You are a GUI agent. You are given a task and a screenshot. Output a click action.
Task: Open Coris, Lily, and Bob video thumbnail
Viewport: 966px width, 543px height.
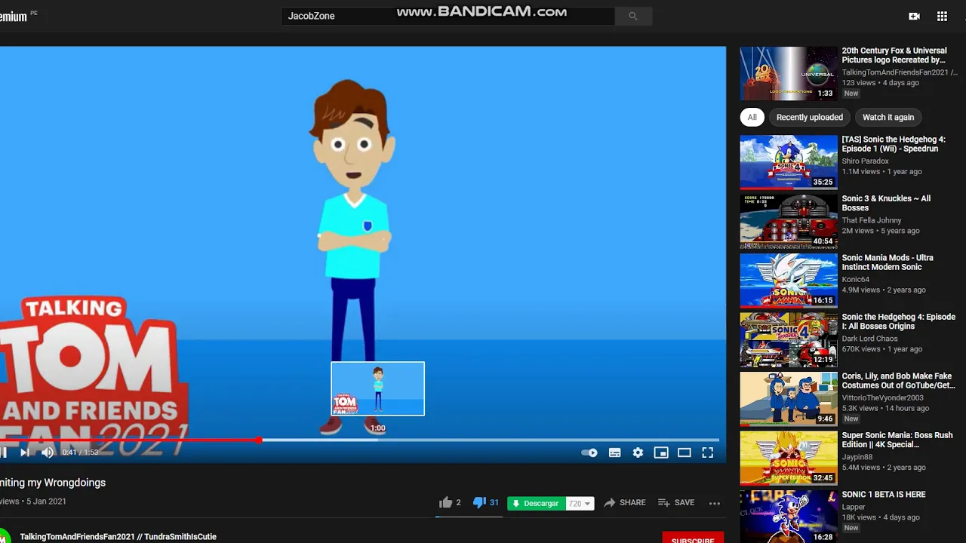point(789,399)
